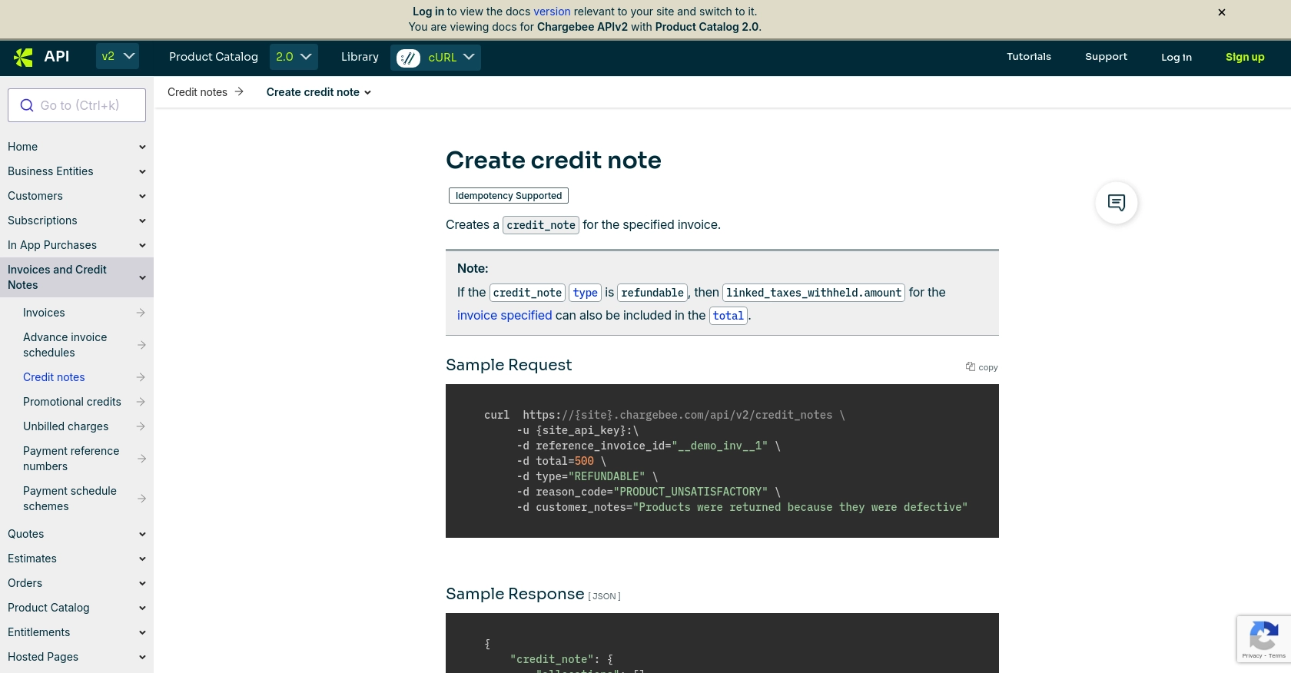1291x673 pixels.
Task: Click Credit notes breadcrumb link
Action: [197, 92]
